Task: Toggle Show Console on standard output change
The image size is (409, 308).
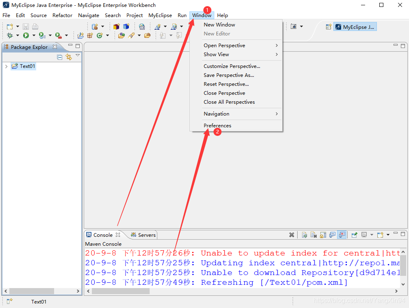Action: click(332, 235)
